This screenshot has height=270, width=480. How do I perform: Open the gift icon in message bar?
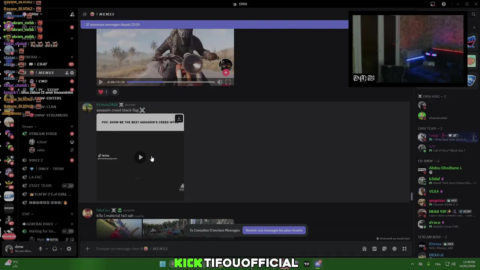(364, 249)
